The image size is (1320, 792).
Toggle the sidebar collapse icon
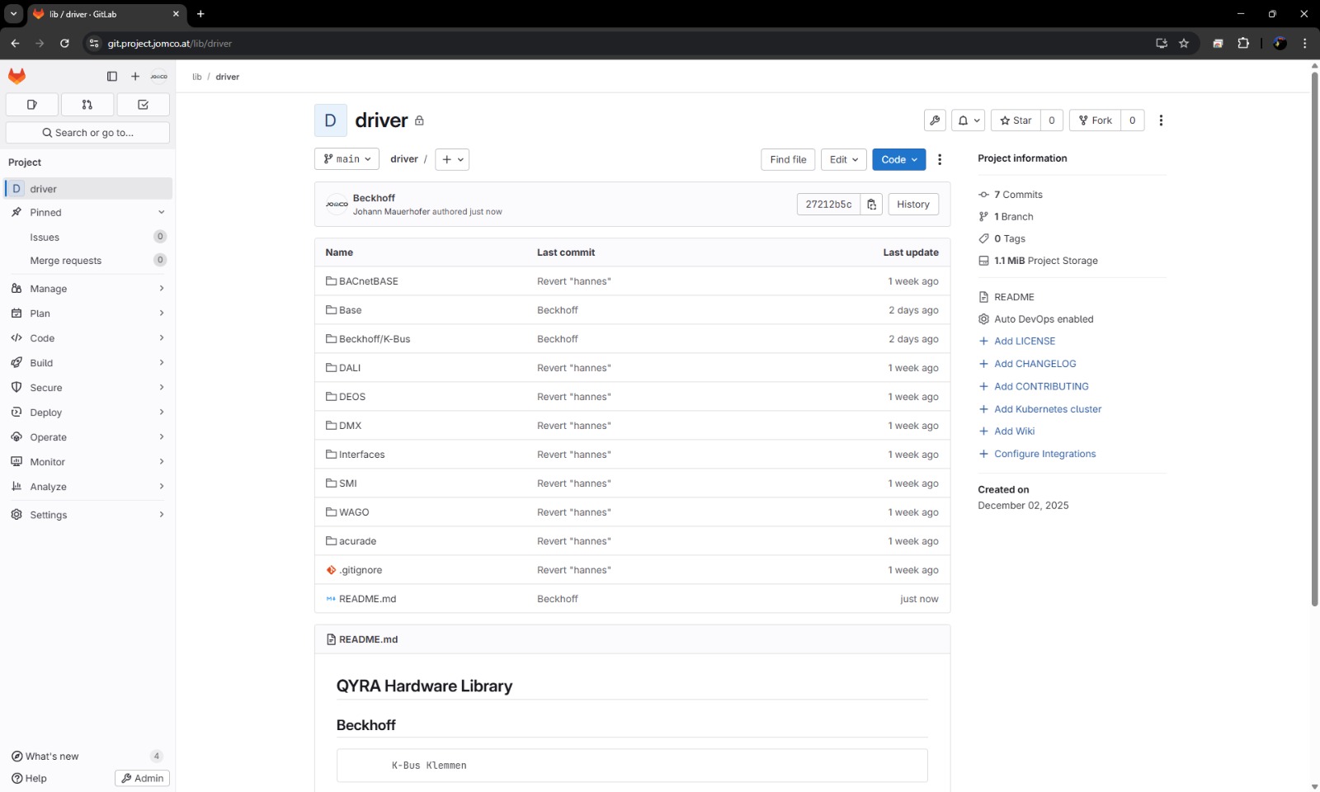(112, 77)
